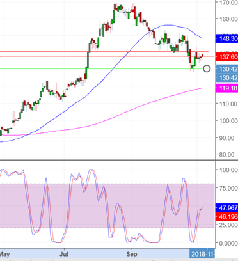
Task: Click the upper 130.42 price label
Action: coord(227,69)
